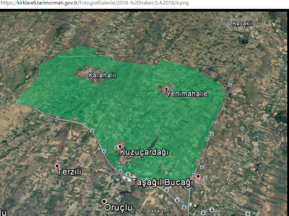
Task: Select the Yenimahalle red place marker
Action: pos(166,89)
